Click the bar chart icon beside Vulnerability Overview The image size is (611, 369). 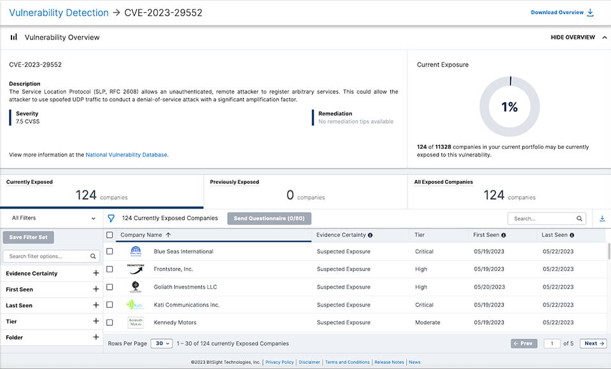[x=13, y=37]
